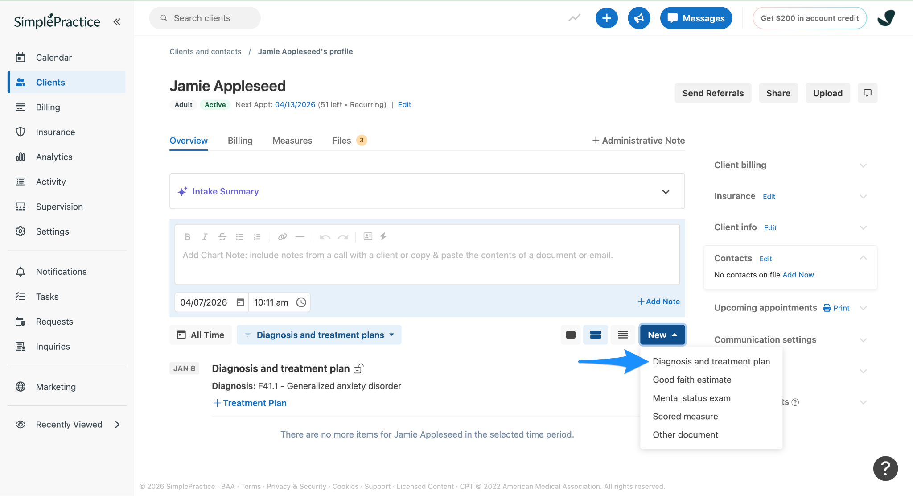Switch to the two-row split view
This screenshot has width=913, height=496.
pos(596,335)
